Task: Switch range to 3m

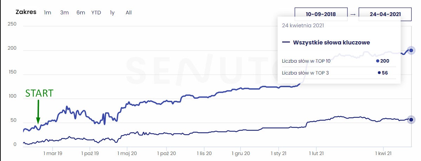Action: point(64,13)
